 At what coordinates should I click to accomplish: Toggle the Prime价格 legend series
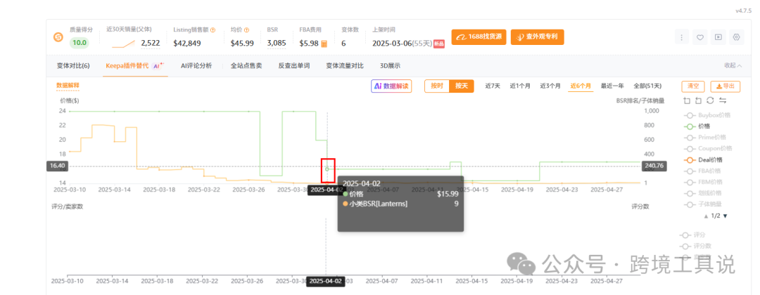[704, 138]
